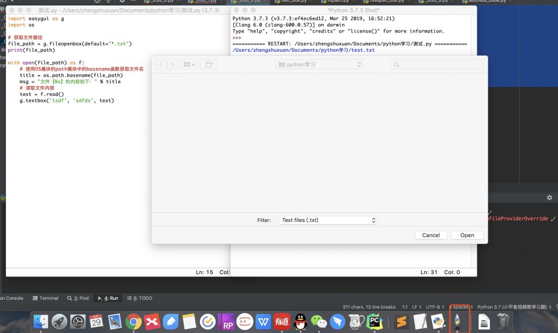The width and height of the screenshot is (558, 333).
Task: Open the Text files (.txt) filter dropdown
Action: pos(327,220)
